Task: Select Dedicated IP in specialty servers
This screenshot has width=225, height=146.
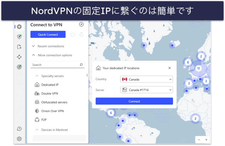Action: coord(50,85)
